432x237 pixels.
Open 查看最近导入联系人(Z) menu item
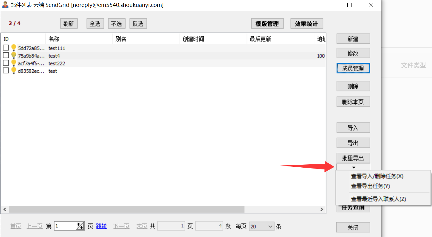tap(378, 199)
